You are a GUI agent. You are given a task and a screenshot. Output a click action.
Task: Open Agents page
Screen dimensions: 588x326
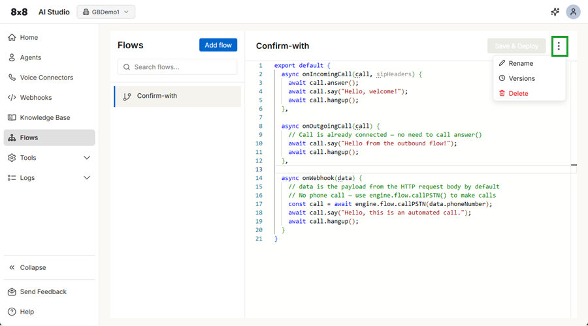(x=49, y=57)
